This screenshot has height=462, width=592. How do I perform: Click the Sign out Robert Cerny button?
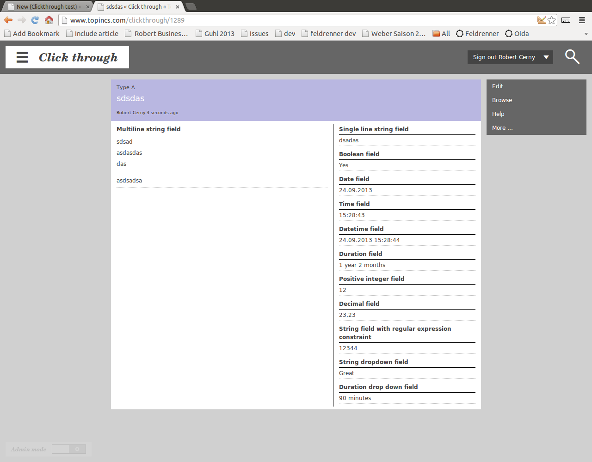point(504,57)
